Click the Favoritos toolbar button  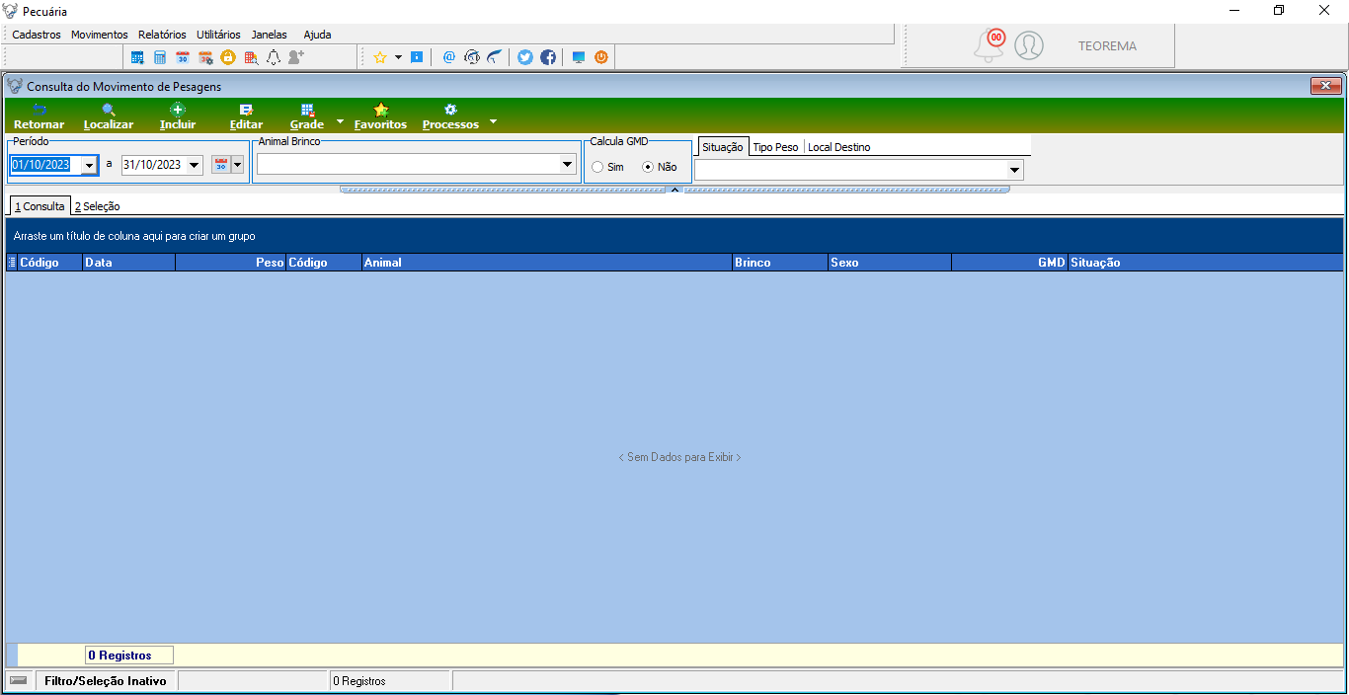pos(380,117)
